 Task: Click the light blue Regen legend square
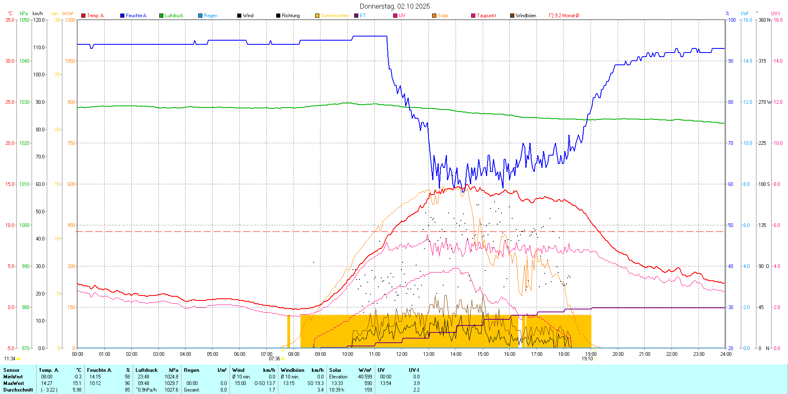coord(200,16)
